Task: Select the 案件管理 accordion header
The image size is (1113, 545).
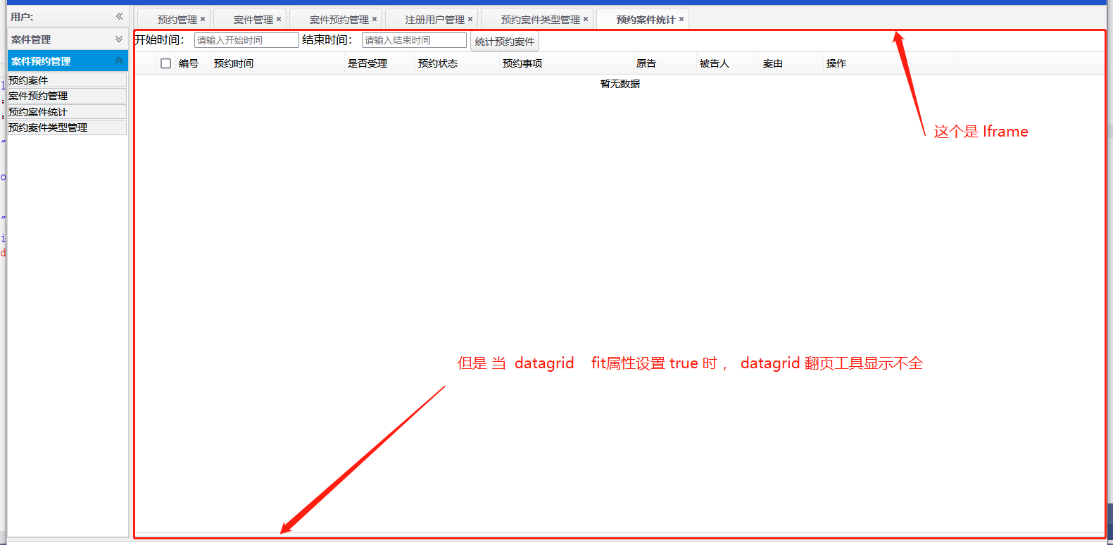Action: (x=68, y=39)
